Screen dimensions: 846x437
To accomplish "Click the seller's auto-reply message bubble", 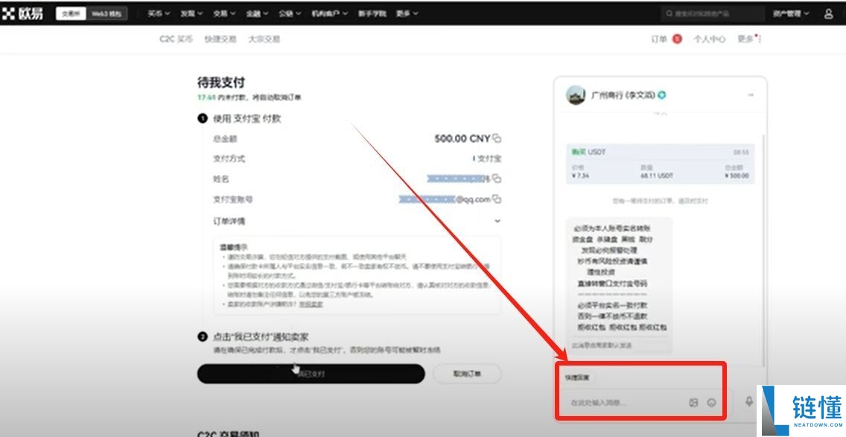I will point(619,285).
